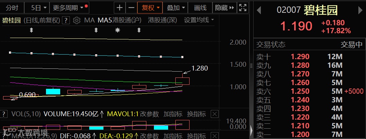
Task: Select the 卖四 1.230 order row
Action: [310, 109]
